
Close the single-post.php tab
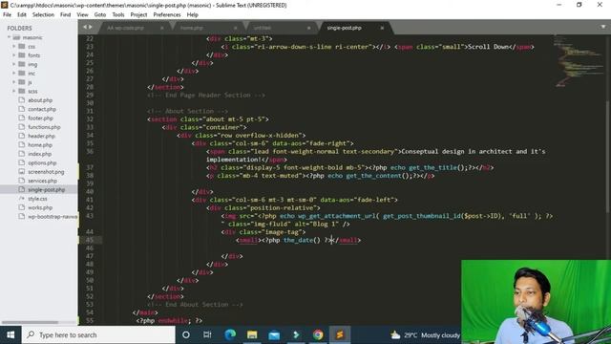[x=382, y=28]
